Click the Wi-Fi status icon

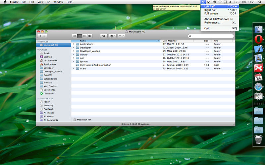[x=220, y=2]
